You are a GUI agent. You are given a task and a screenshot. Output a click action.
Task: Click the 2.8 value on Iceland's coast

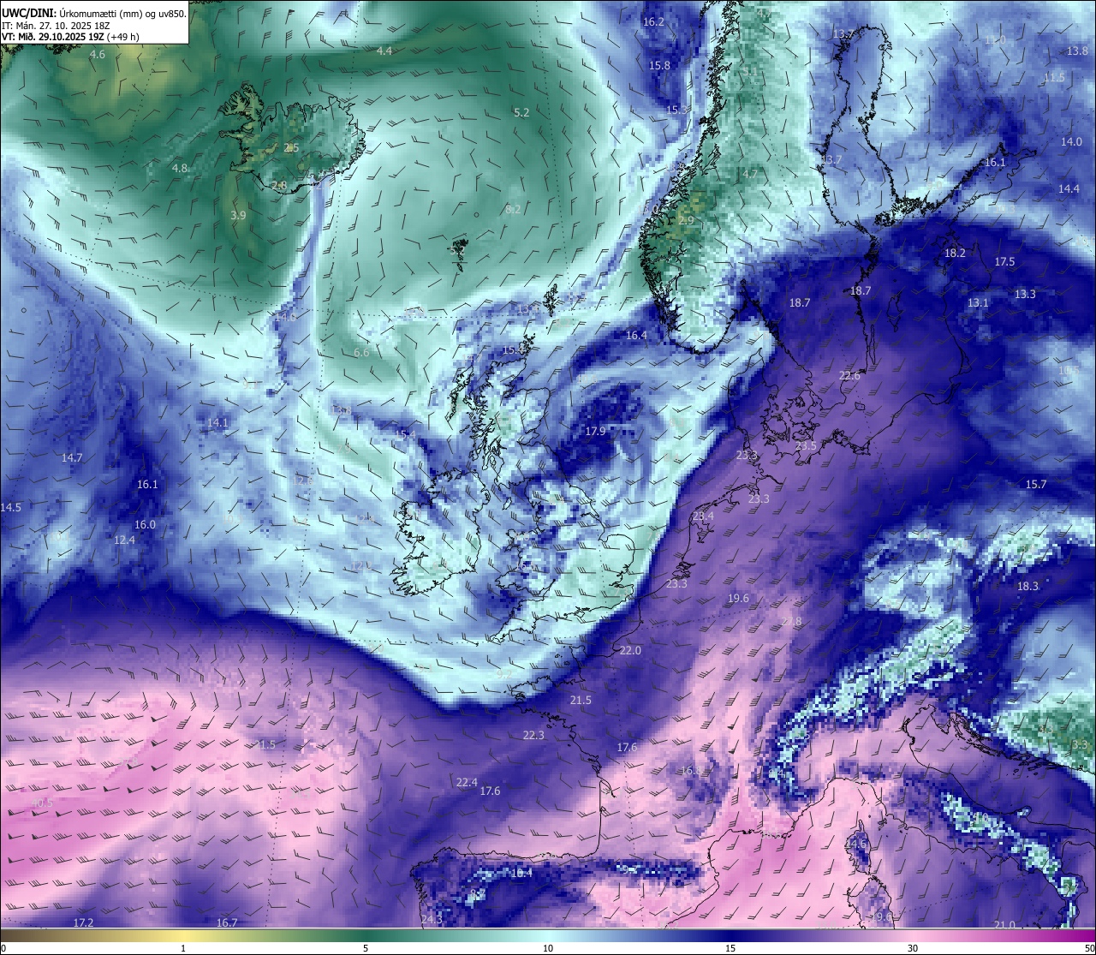(279, 186)
